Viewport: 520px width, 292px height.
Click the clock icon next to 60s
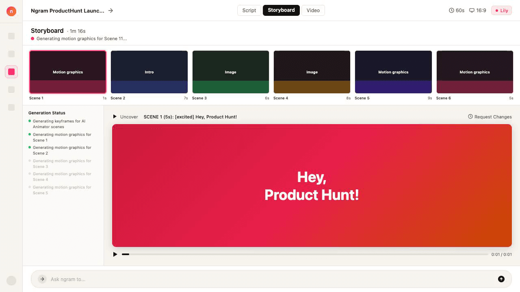(451, 11)
